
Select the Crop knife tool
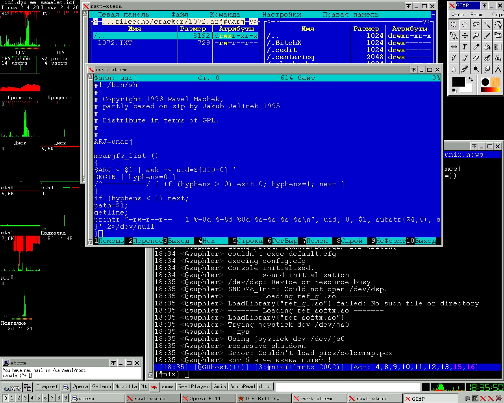pyautogui.click(x=487, y=35)
